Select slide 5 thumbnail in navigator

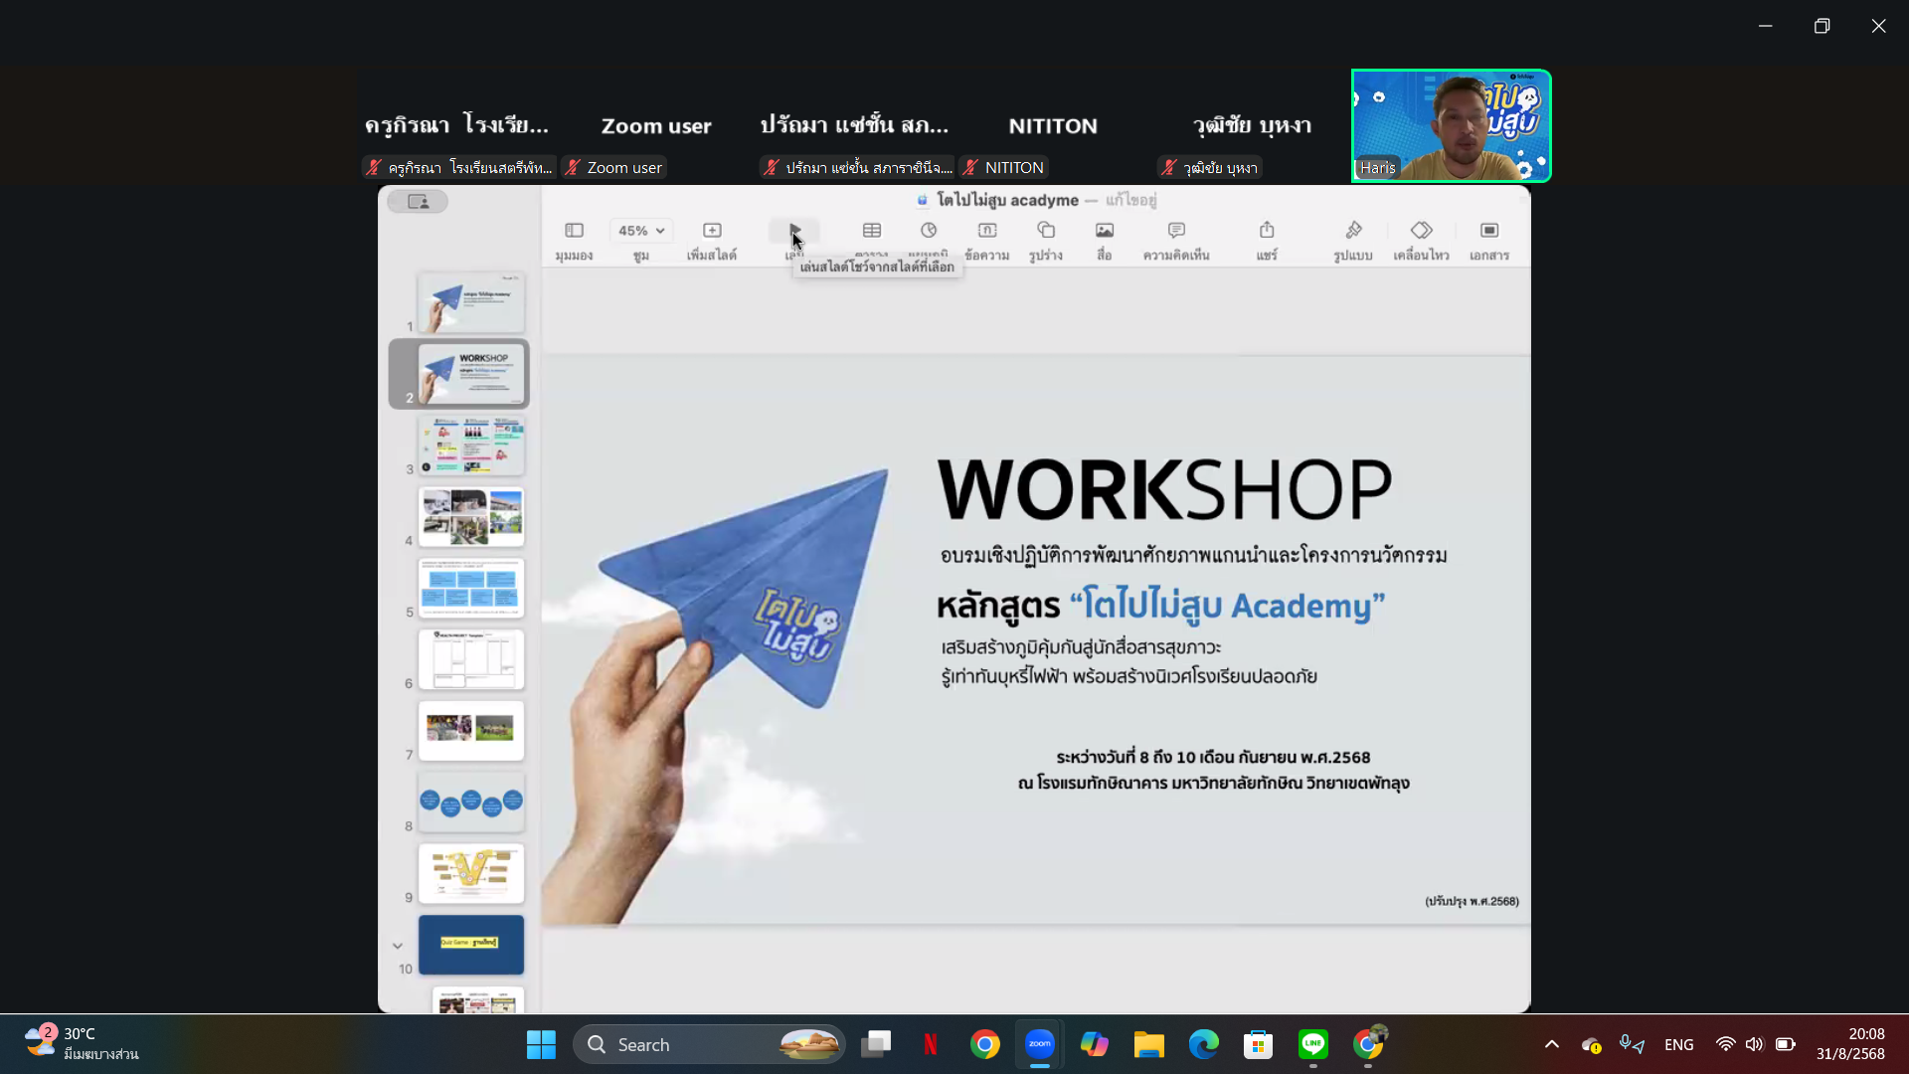(471, 588)
